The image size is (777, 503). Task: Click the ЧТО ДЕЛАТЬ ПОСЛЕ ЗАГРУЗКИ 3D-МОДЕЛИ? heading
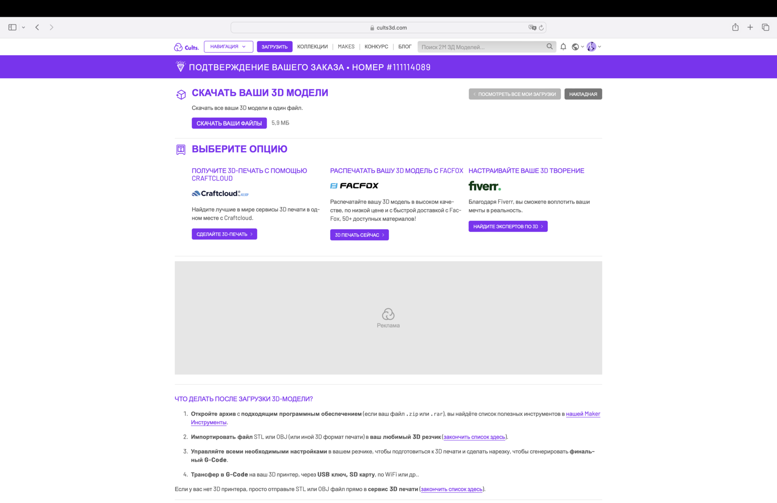[244, 399]
